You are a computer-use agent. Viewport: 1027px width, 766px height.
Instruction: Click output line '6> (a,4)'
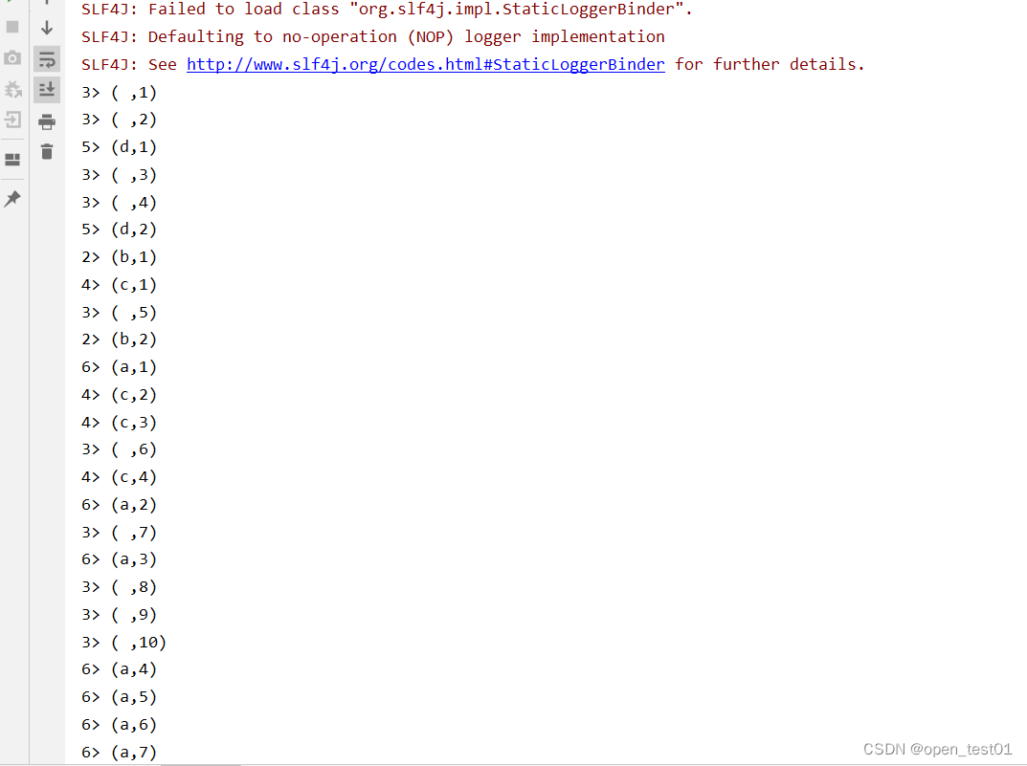[120, 669]
